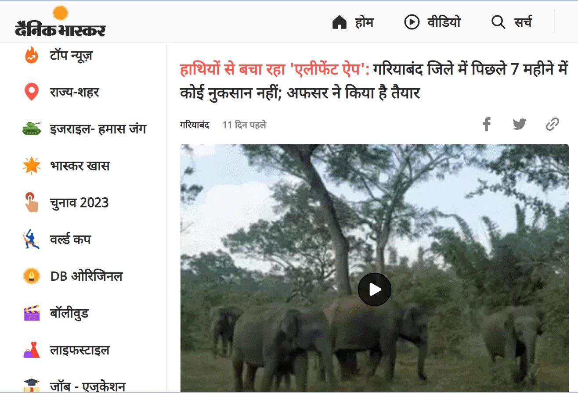The height and width of the screenshot is (393, 578).
Task: Play the elephant video
Action: point(374,289)
